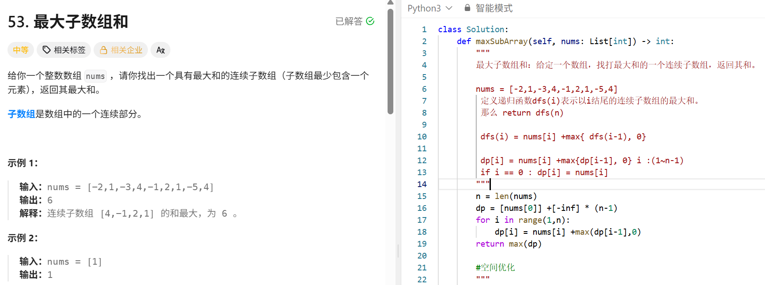Image resolution: width=765 pixels, height=285 pixels.
Task: Click line number 14 in the editor gutter
Action: (422, 184)
